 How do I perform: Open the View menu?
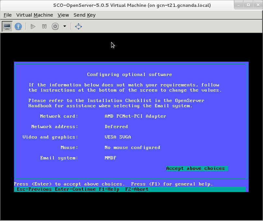(x=63, y=15)
